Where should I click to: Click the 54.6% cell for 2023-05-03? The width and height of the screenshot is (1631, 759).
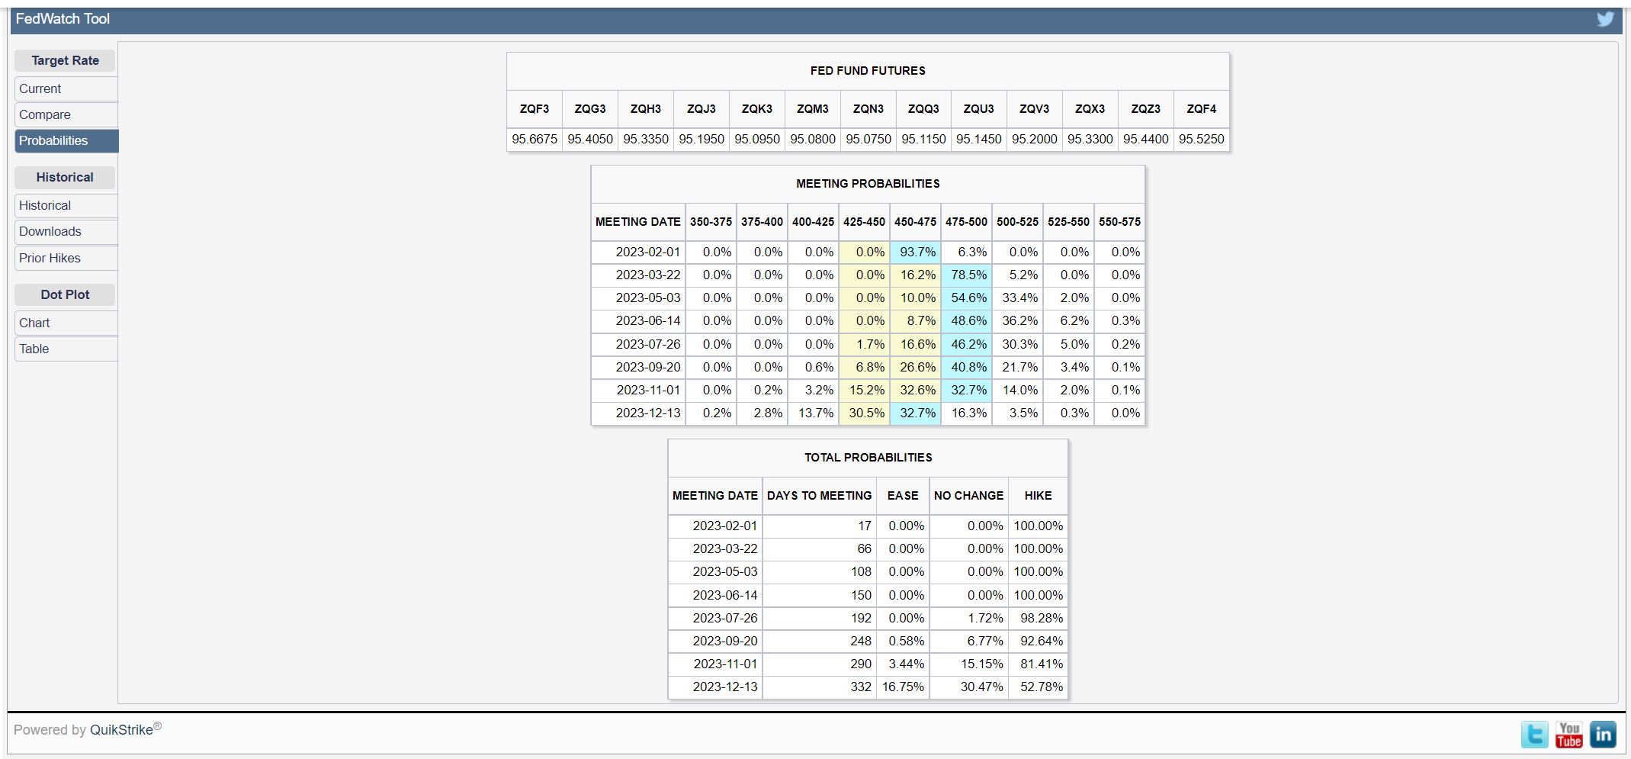967,297
